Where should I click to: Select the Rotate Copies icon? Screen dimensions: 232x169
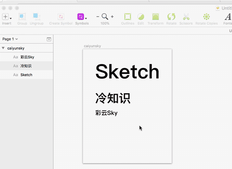(206, 17)
